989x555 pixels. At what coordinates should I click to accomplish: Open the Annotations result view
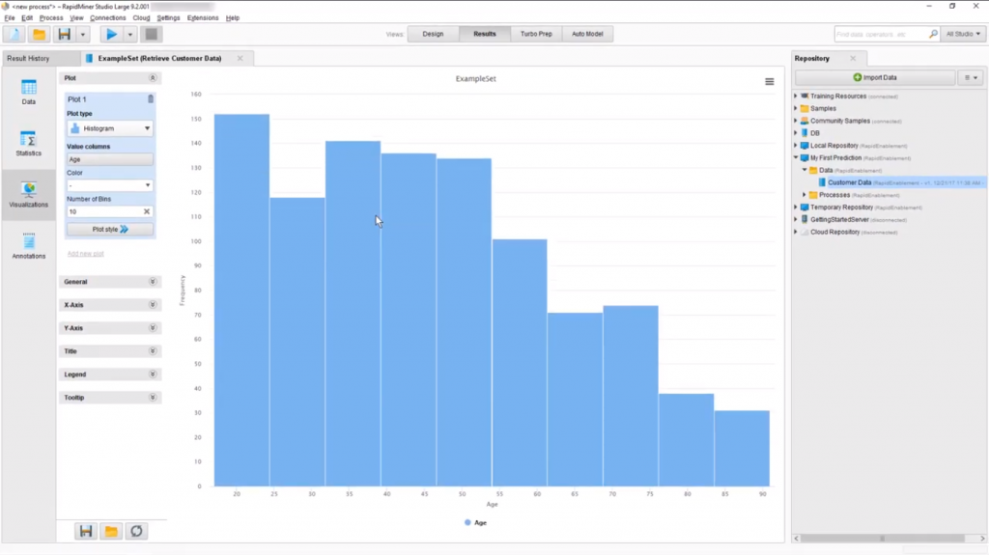click(x=28, y=246)
